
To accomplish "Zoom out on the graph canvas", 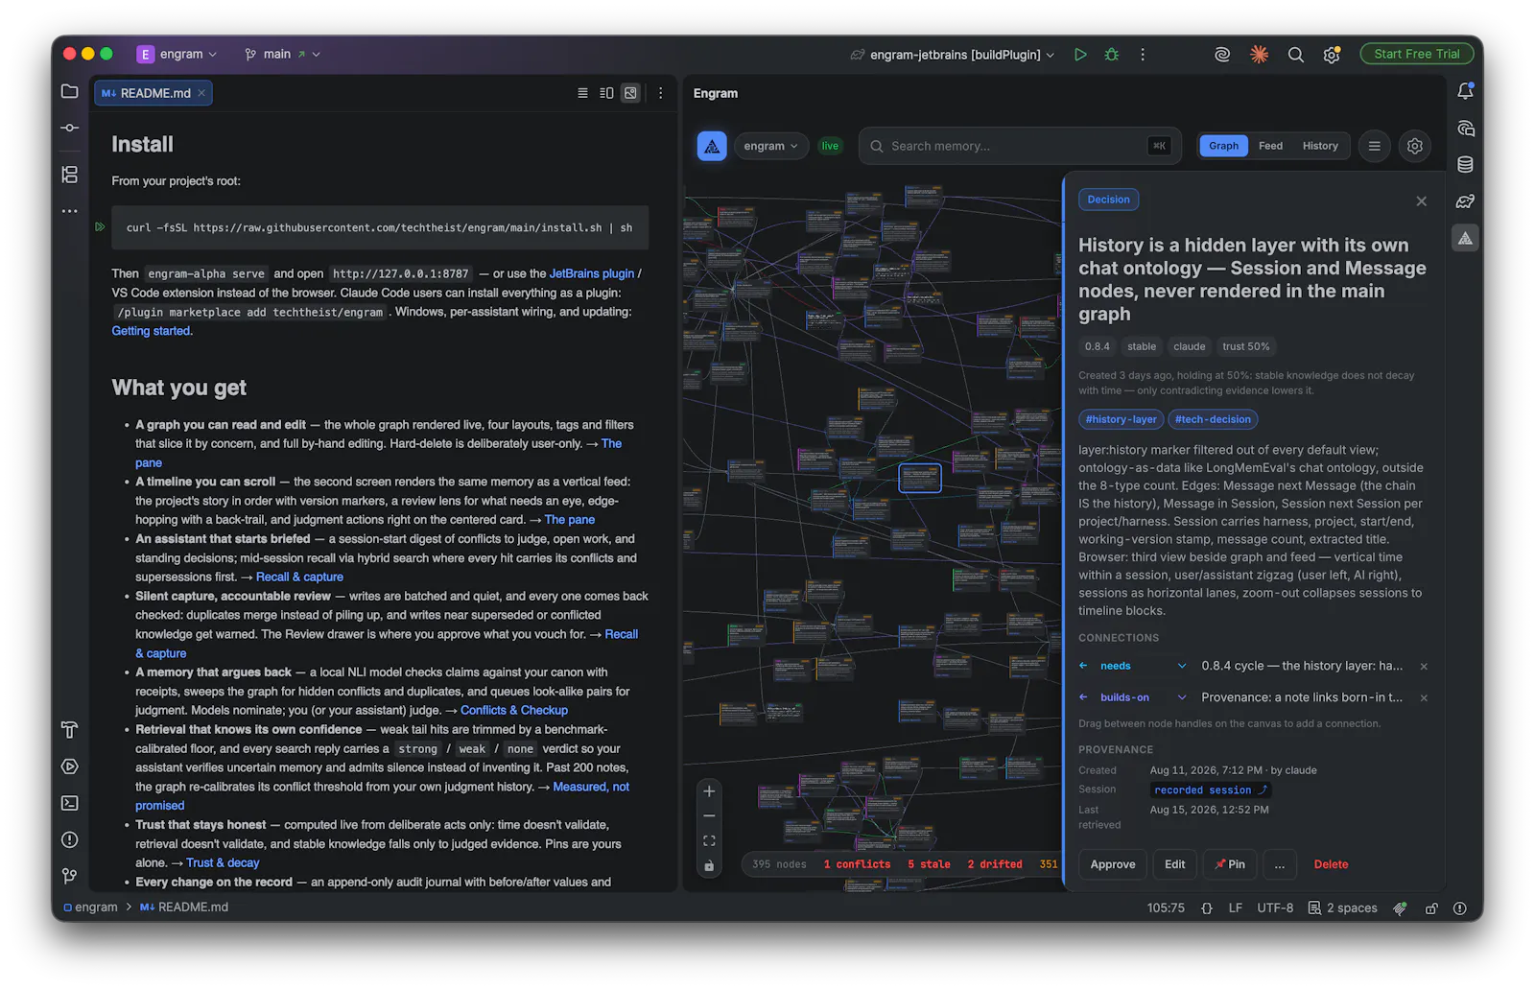I will tap(709, 816).
